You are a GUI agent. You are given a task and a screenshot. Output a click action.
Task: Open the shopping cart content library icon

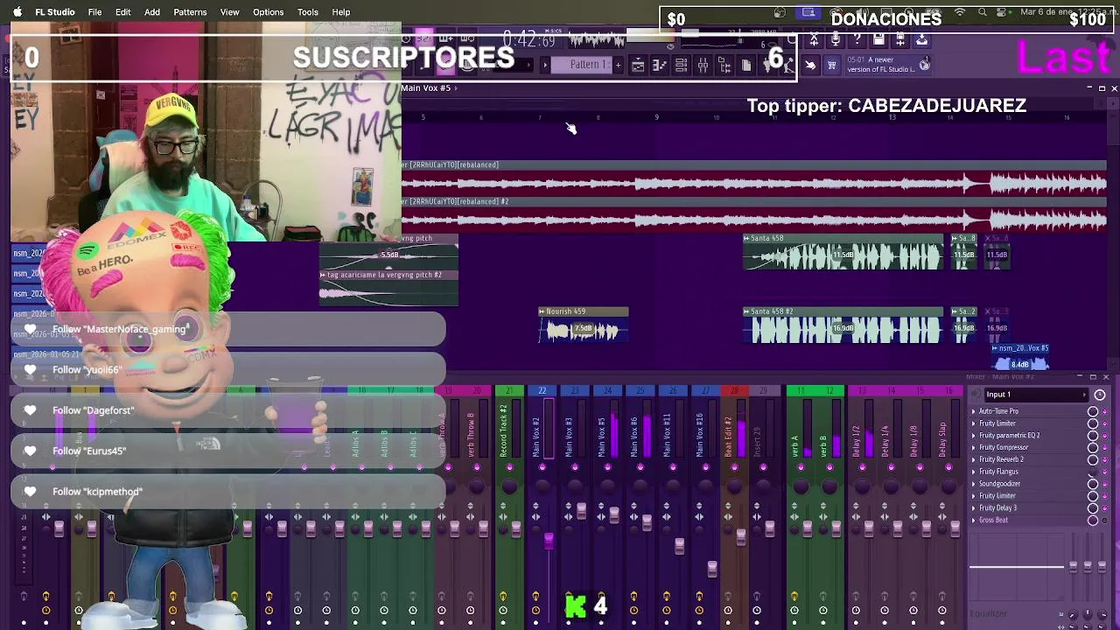[x=831, y=65]
